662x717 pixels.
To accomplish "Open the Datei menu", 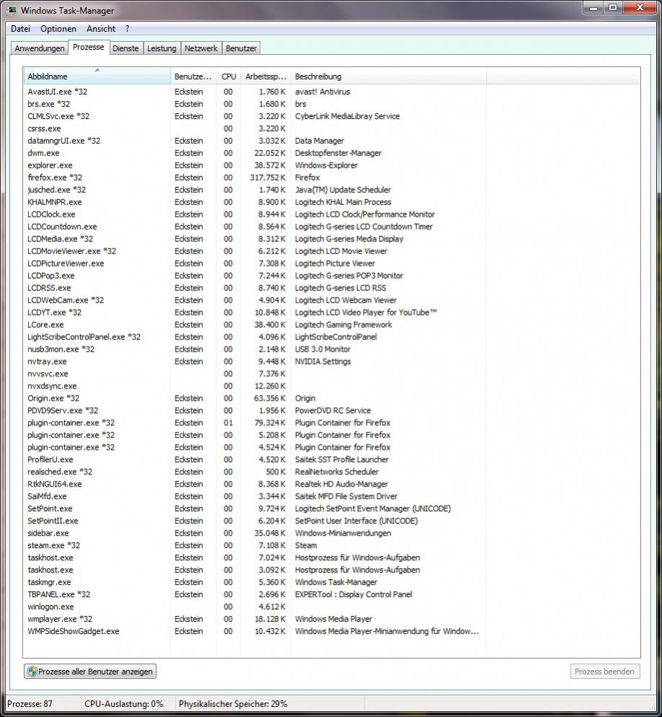I will coord(20,29).
